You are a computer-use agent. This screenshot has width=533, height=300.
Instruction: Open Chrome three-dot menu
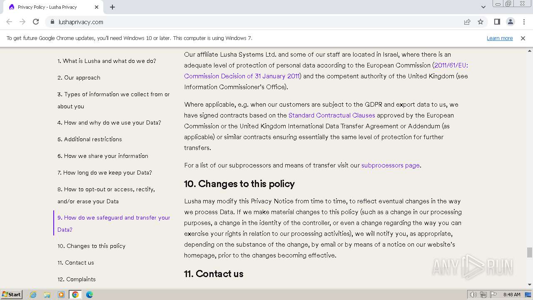(524, 22)
